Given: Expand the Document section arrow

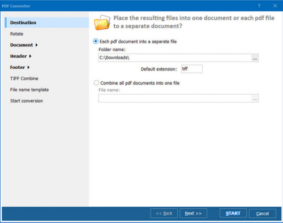Looking at the screenshot, I should 36,45.
